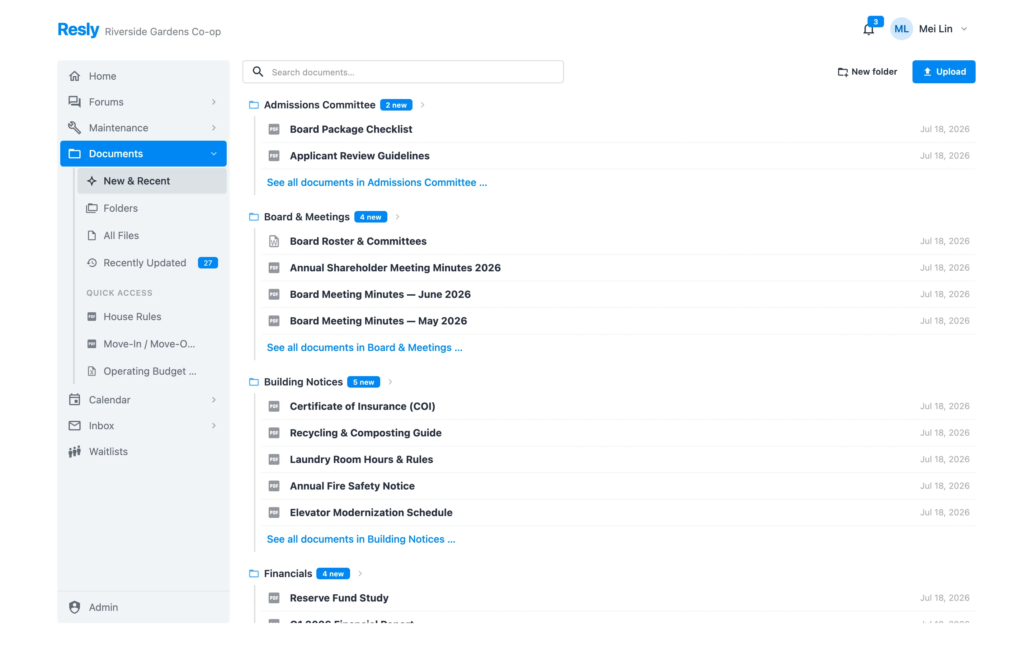Screen dimensions: 1033x646
Task: Open the notifications bell
Action: 868,29
